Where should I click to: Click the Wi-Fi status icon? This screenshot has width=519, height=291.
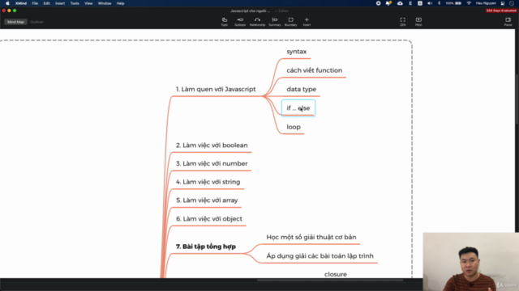469,3
